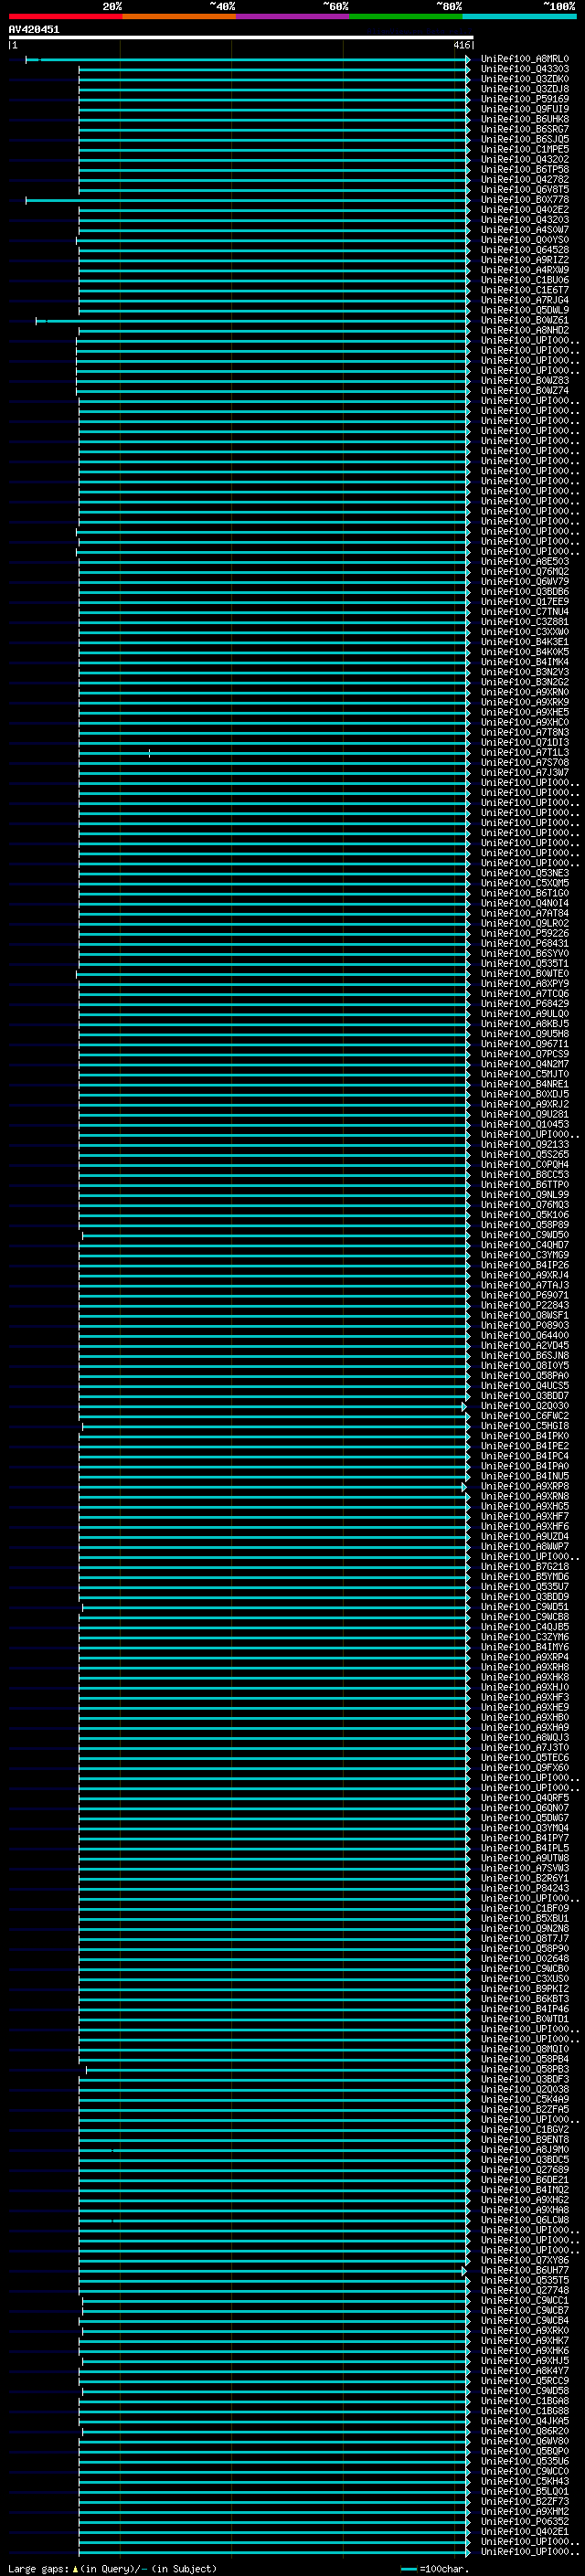
Task: Open hit UniRef100_Q9FUI9
Action: (525, 109)
